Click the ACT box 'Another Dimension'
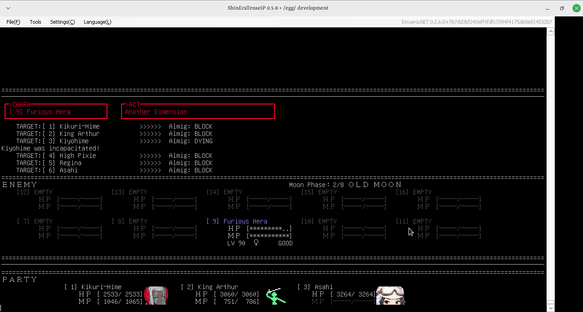Image resolution: width=583 pixels, height=312 pixels. click(x=198, y=111)
